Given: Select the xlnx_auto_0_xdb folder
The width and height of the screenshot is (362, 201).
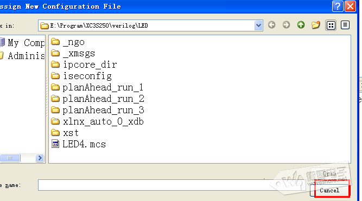Looking at the screenshot, I should [98, 121].
